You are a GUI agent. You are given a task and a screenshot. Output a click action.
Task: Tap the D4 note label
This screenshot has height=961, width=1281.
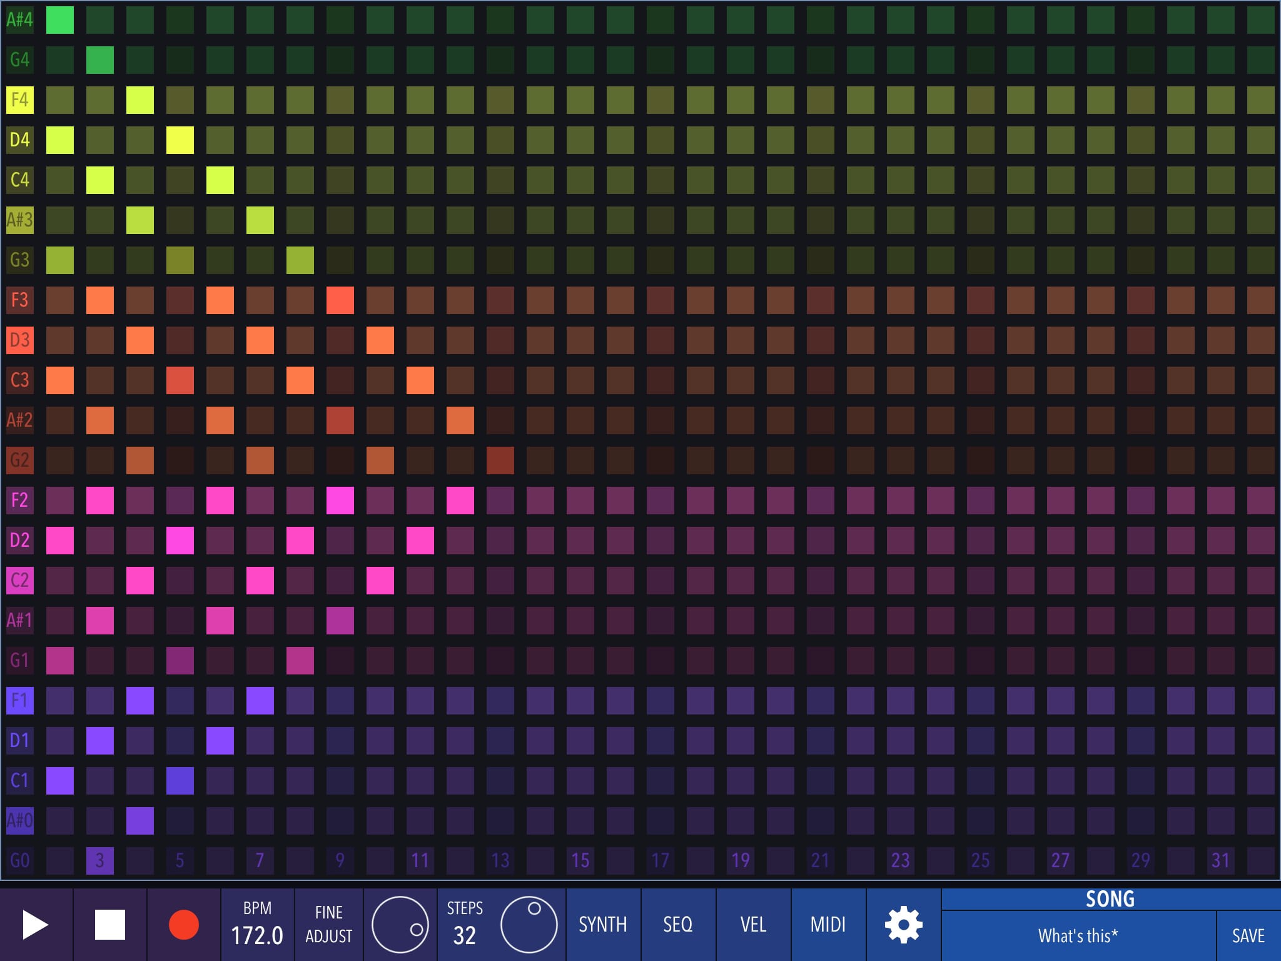[20, 140]
